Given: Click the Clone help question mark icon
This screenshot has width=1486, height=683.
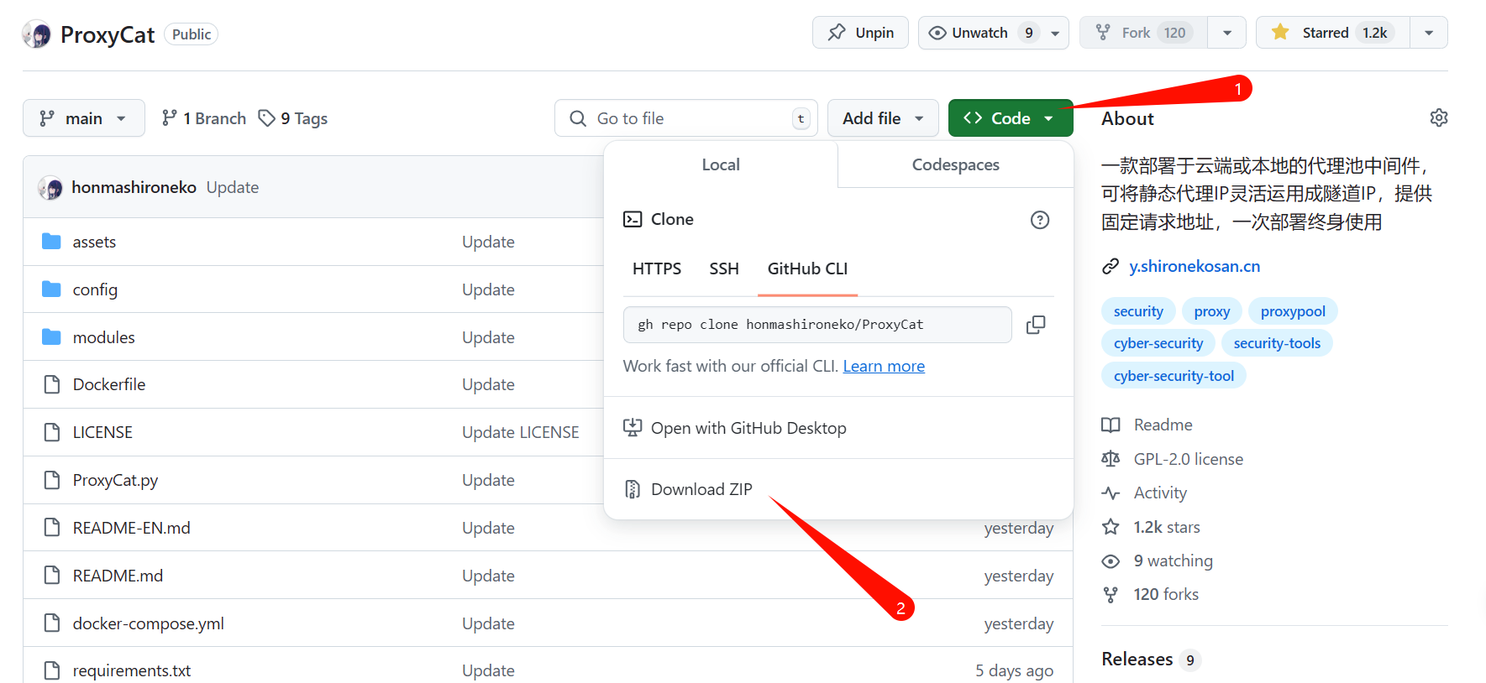Looking at the screenshot, I should pyautogui.click(x=1039, y=220).
